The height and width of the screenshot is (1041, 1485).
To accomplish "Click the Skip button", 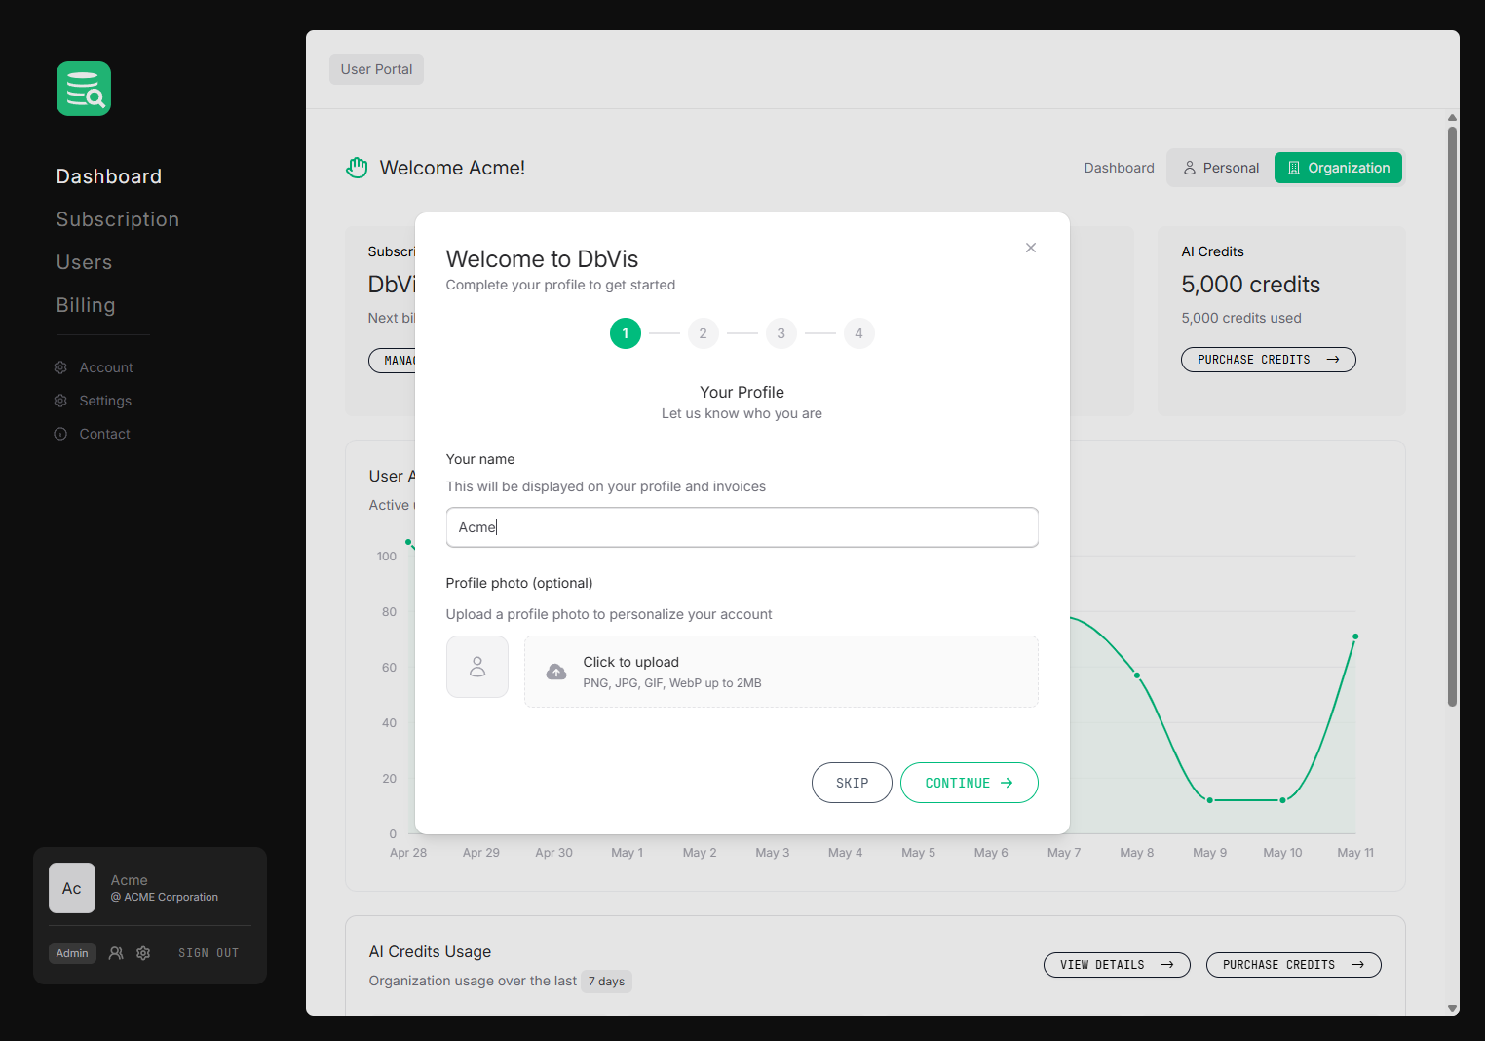I will [x=852, y=783].
